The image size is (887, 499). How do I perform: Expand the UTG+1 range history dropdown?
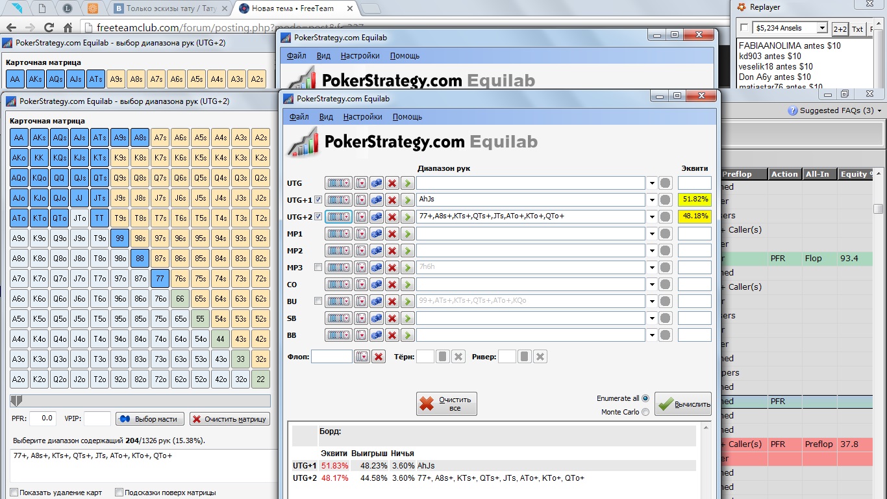(652, 200)
